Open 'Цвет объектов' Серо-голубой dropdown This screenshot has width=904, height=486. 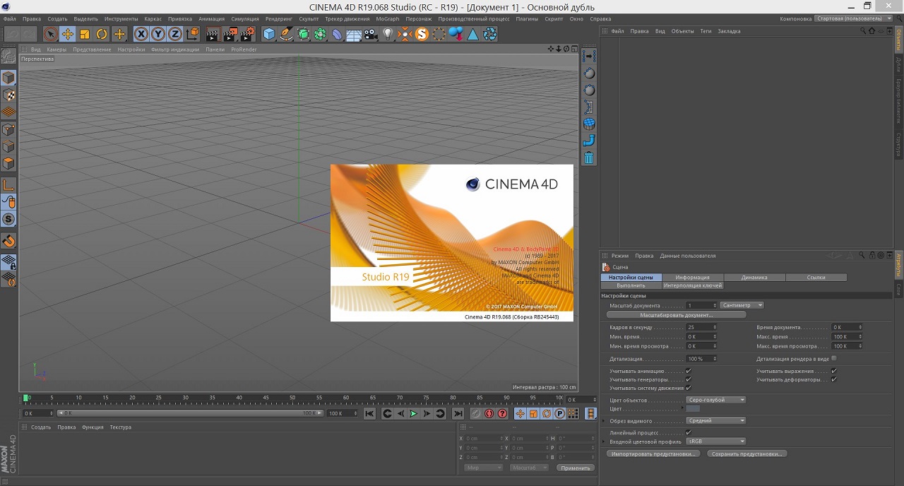(x=716, y=400)
